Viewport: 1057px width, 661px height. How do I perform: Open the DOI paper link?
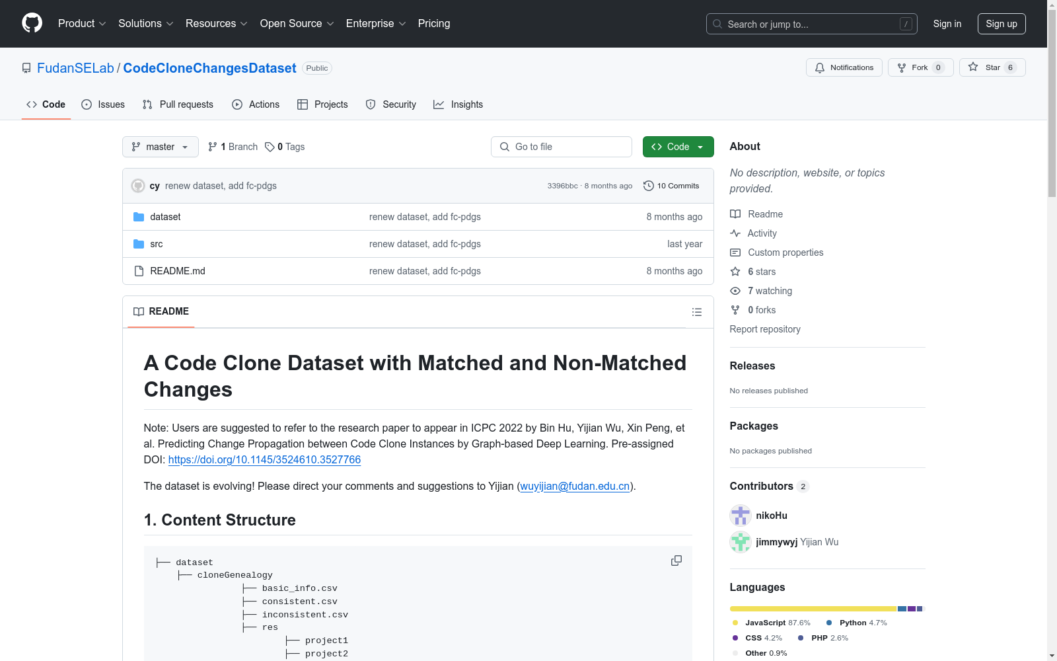(264, 459)
